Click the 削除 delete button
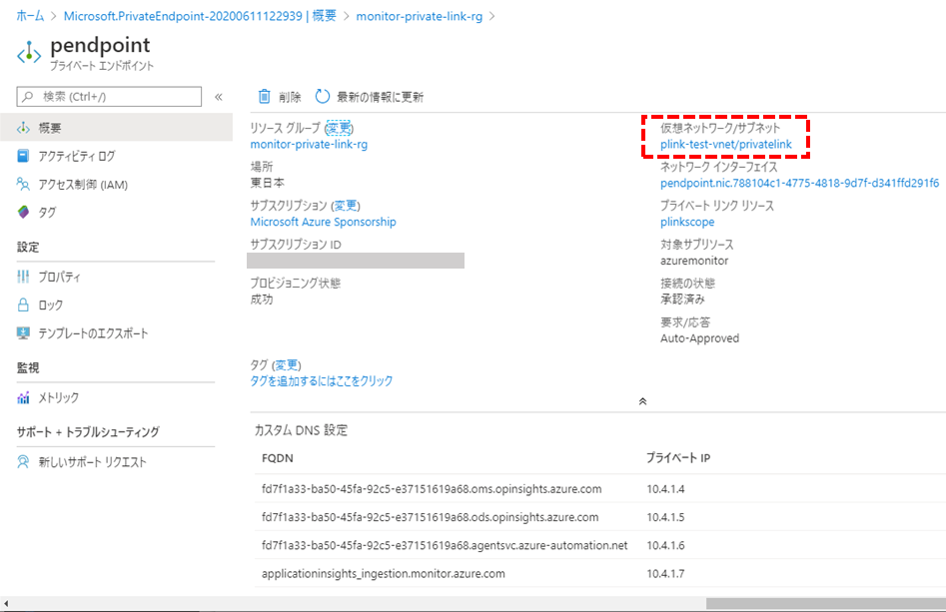The image size is (946, 612). [280, 97]
